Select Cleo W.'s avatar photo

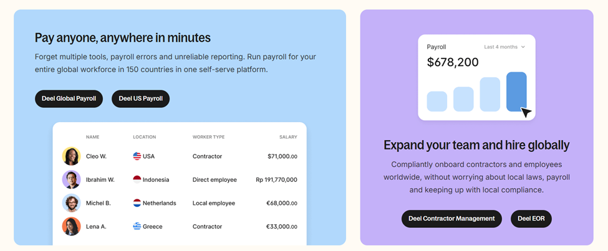coord(71,156)
